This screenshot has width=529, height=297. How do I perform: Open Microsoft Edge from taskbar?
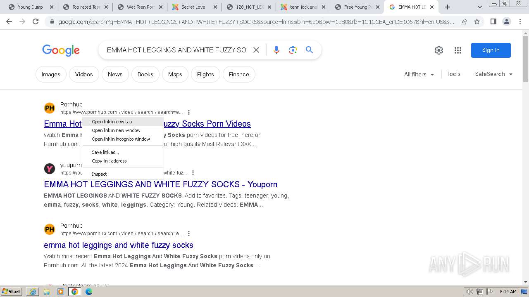click(89, 292)
